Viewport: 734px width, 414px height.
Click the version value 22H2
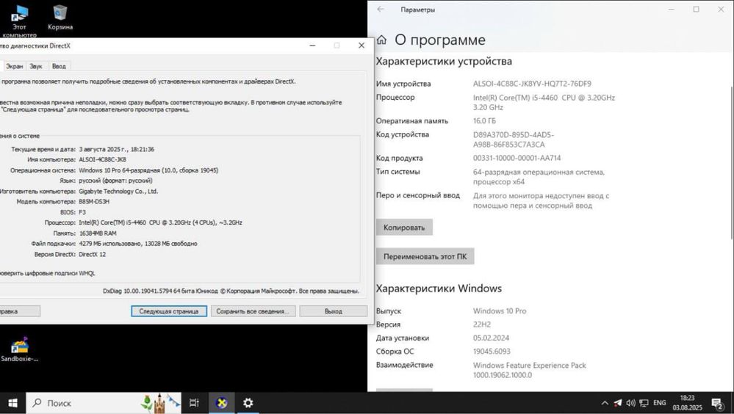pyautogui.click(x=482, y=324)
